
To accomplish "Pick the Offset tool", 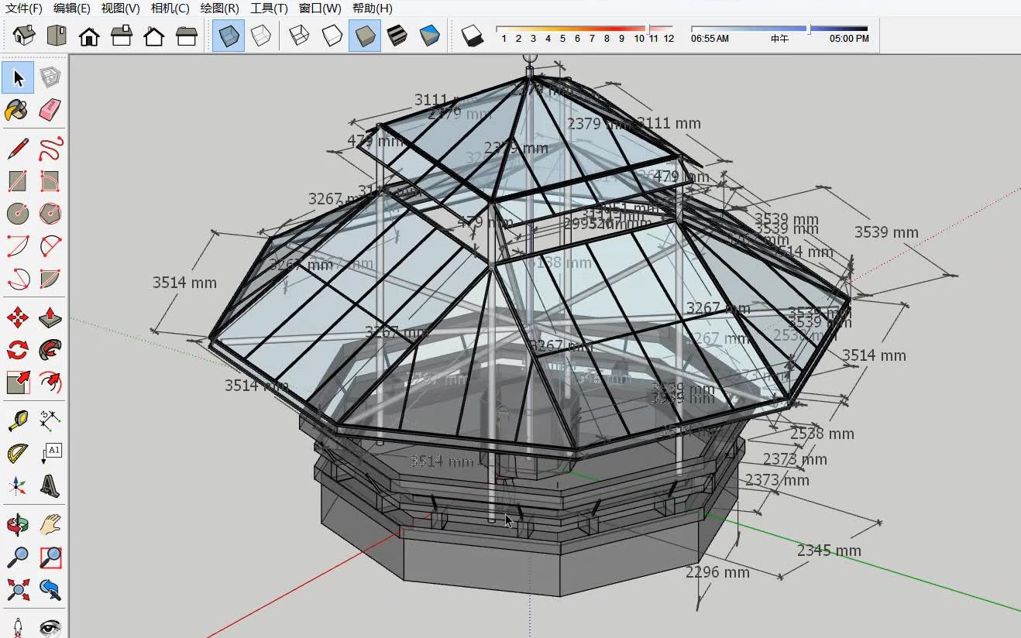I will point(50,382).
